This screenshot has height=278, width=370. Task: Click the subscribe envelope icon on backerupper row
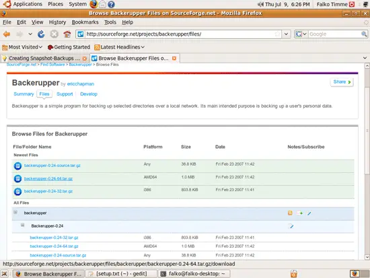pos(299,213)
